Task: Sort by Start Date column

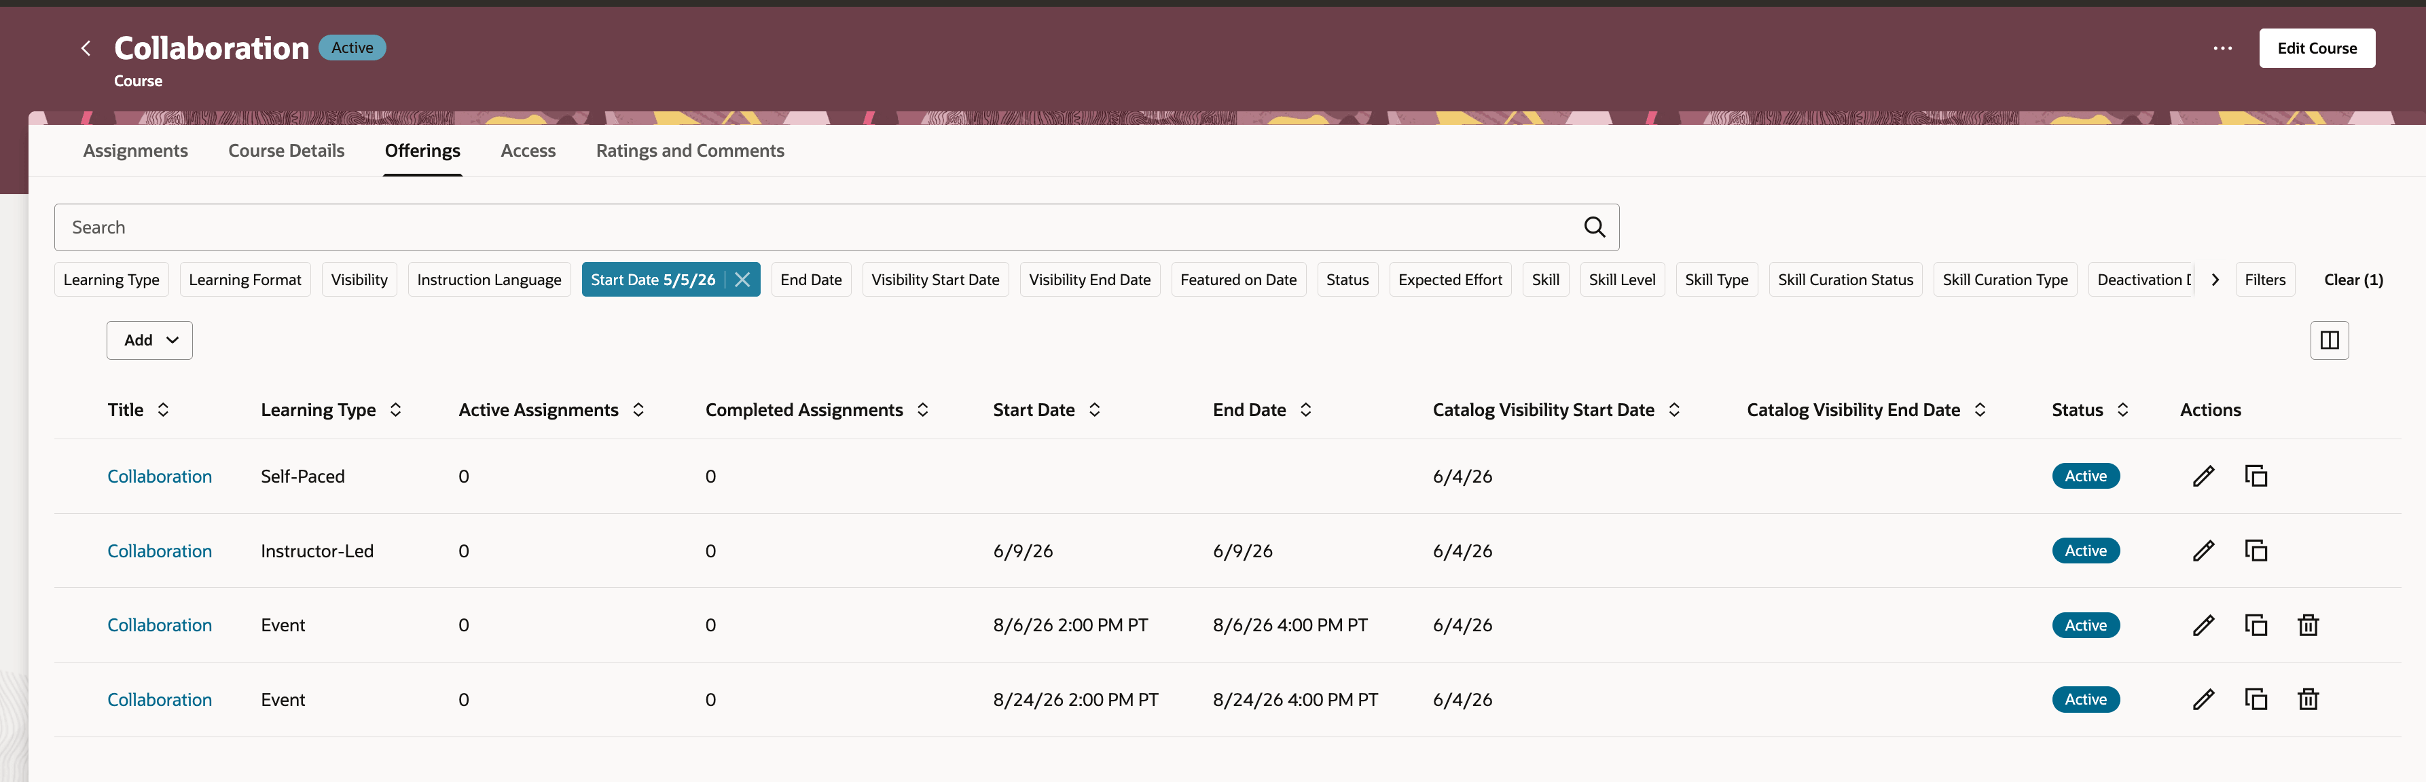Action: coord(1094,409)
